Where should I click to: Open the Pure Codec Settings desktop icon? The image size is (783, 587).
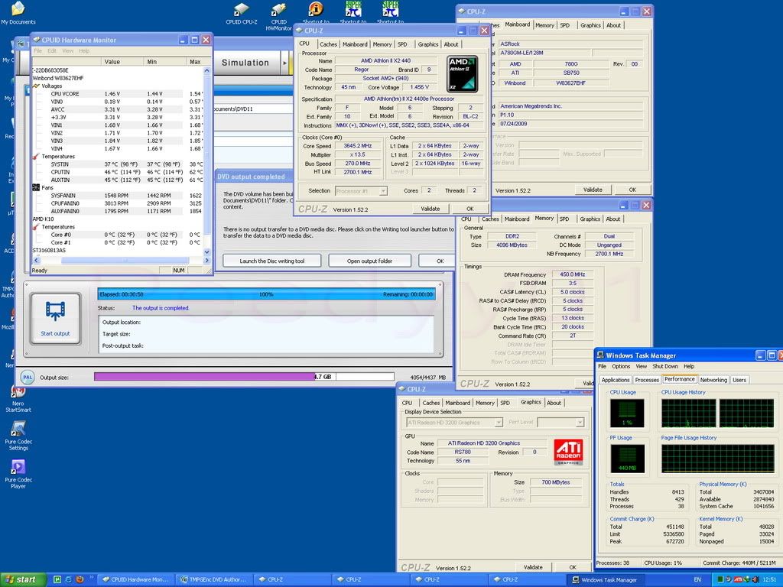(x=18, y=436)
